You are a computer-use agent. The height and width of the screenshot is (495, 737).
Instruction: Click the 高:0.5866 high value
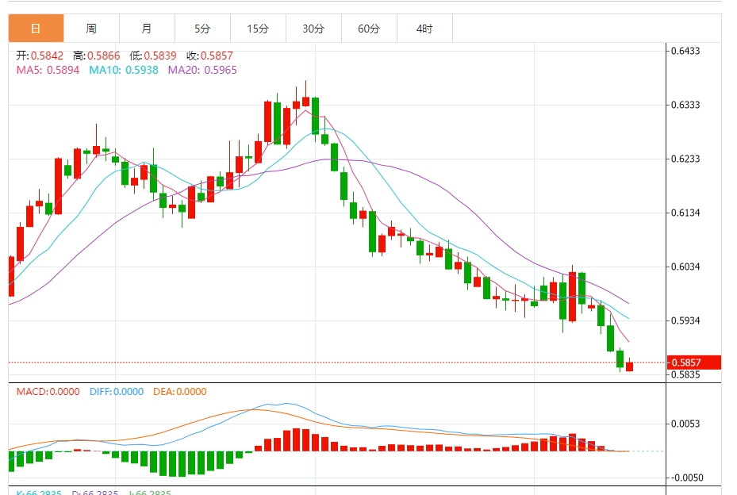click(x=96, y=56)
